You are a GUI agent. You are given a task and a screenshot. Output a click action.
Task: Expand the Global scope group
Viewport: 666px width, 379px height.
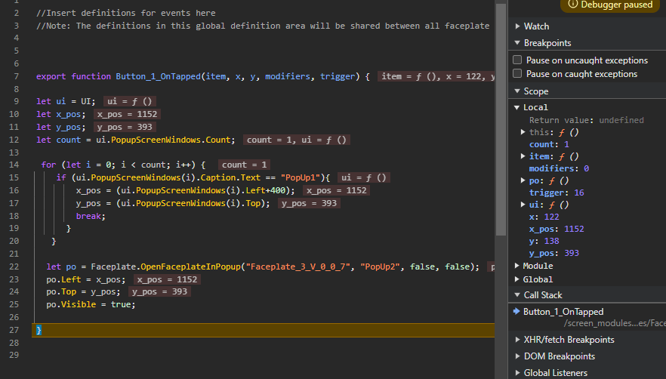517,279
